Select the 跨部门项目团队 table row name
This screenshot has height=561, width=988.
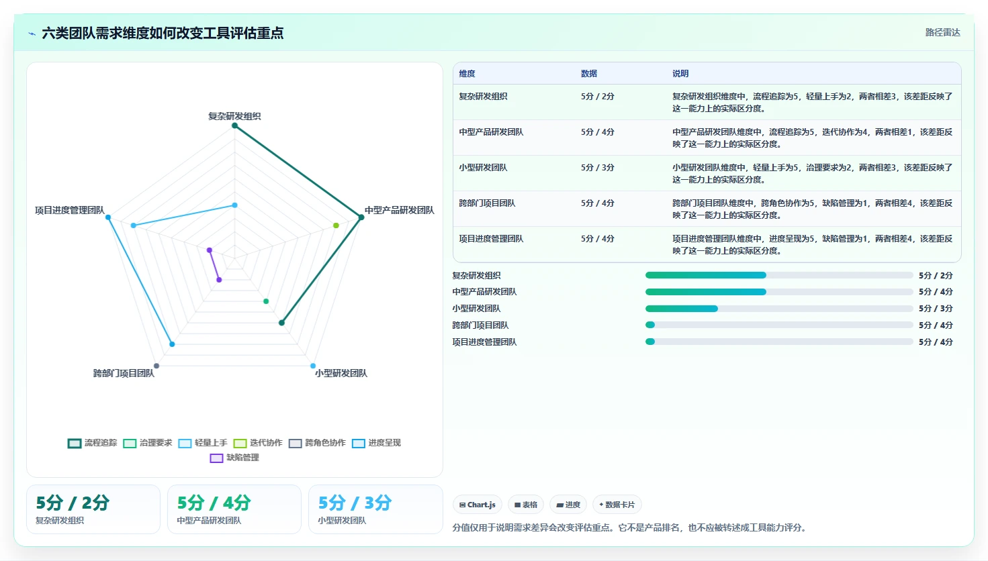point(487,203)
